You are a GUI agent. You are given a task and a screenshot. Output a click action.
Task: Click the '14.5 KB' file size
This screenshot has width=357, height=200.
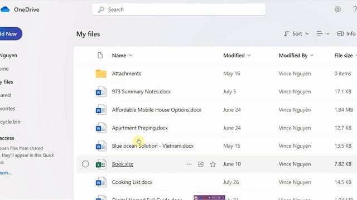point(342,182)
